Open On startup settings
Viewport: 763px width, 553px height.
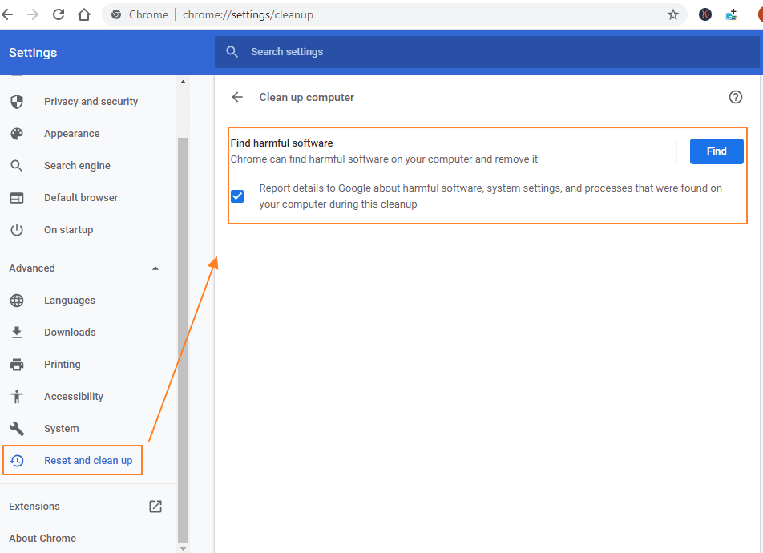pos(68,230)
